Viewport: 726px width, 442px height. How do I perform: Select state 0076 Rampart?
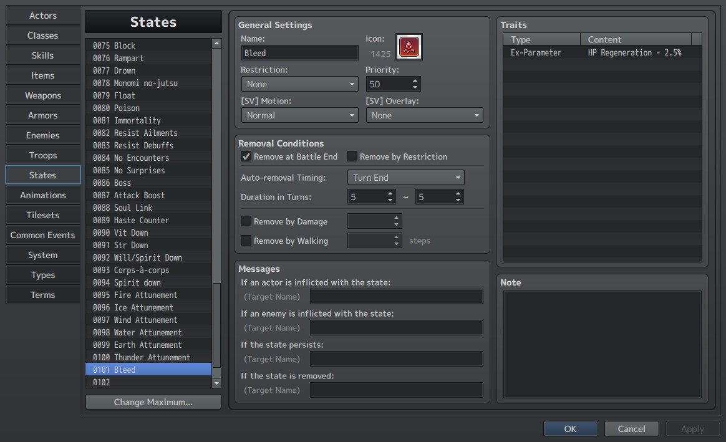(148, 58)
